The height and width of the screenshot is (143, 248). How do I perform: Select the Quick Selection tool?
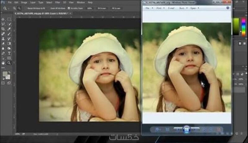click(x=9, y=24)
